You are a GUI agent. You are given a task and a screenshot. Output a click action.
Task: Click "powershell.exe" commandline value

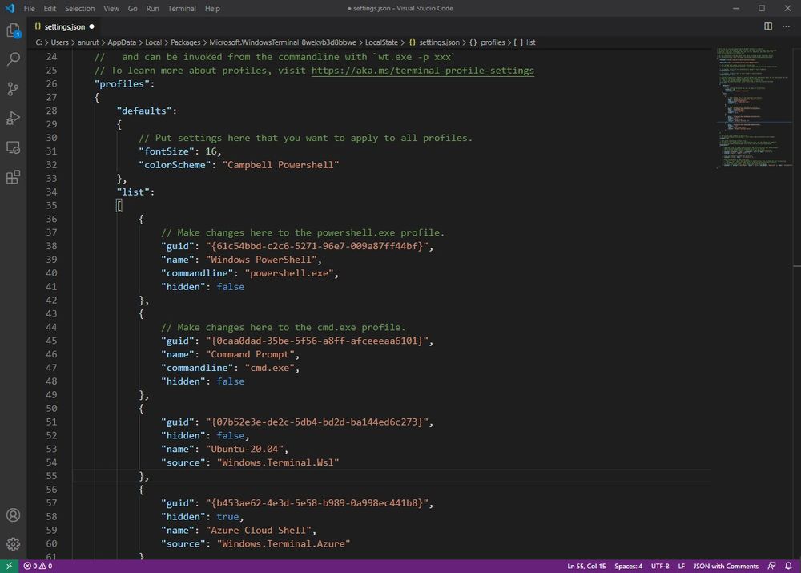pos(289,273)
